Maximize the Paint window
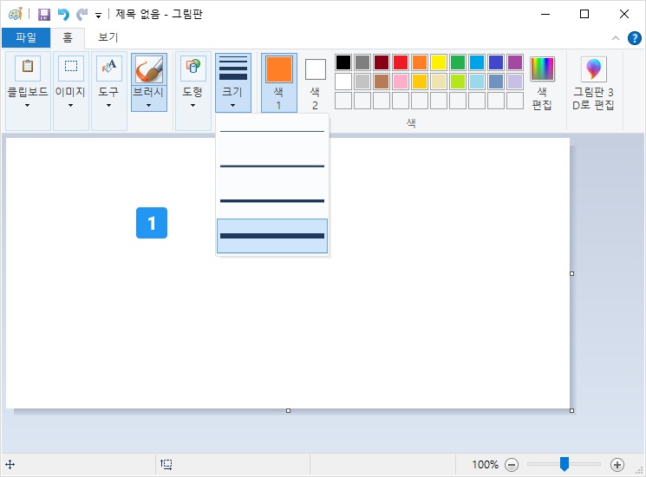 point(584,14)
